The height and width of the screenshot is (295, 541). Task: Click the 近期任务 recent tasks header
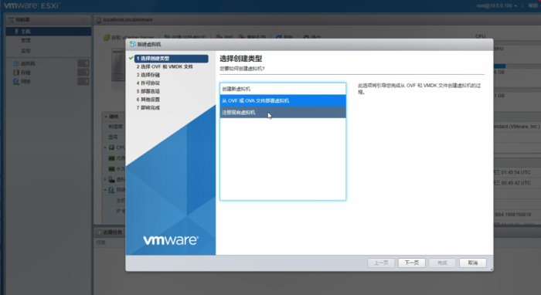click(x=113, y=232)
